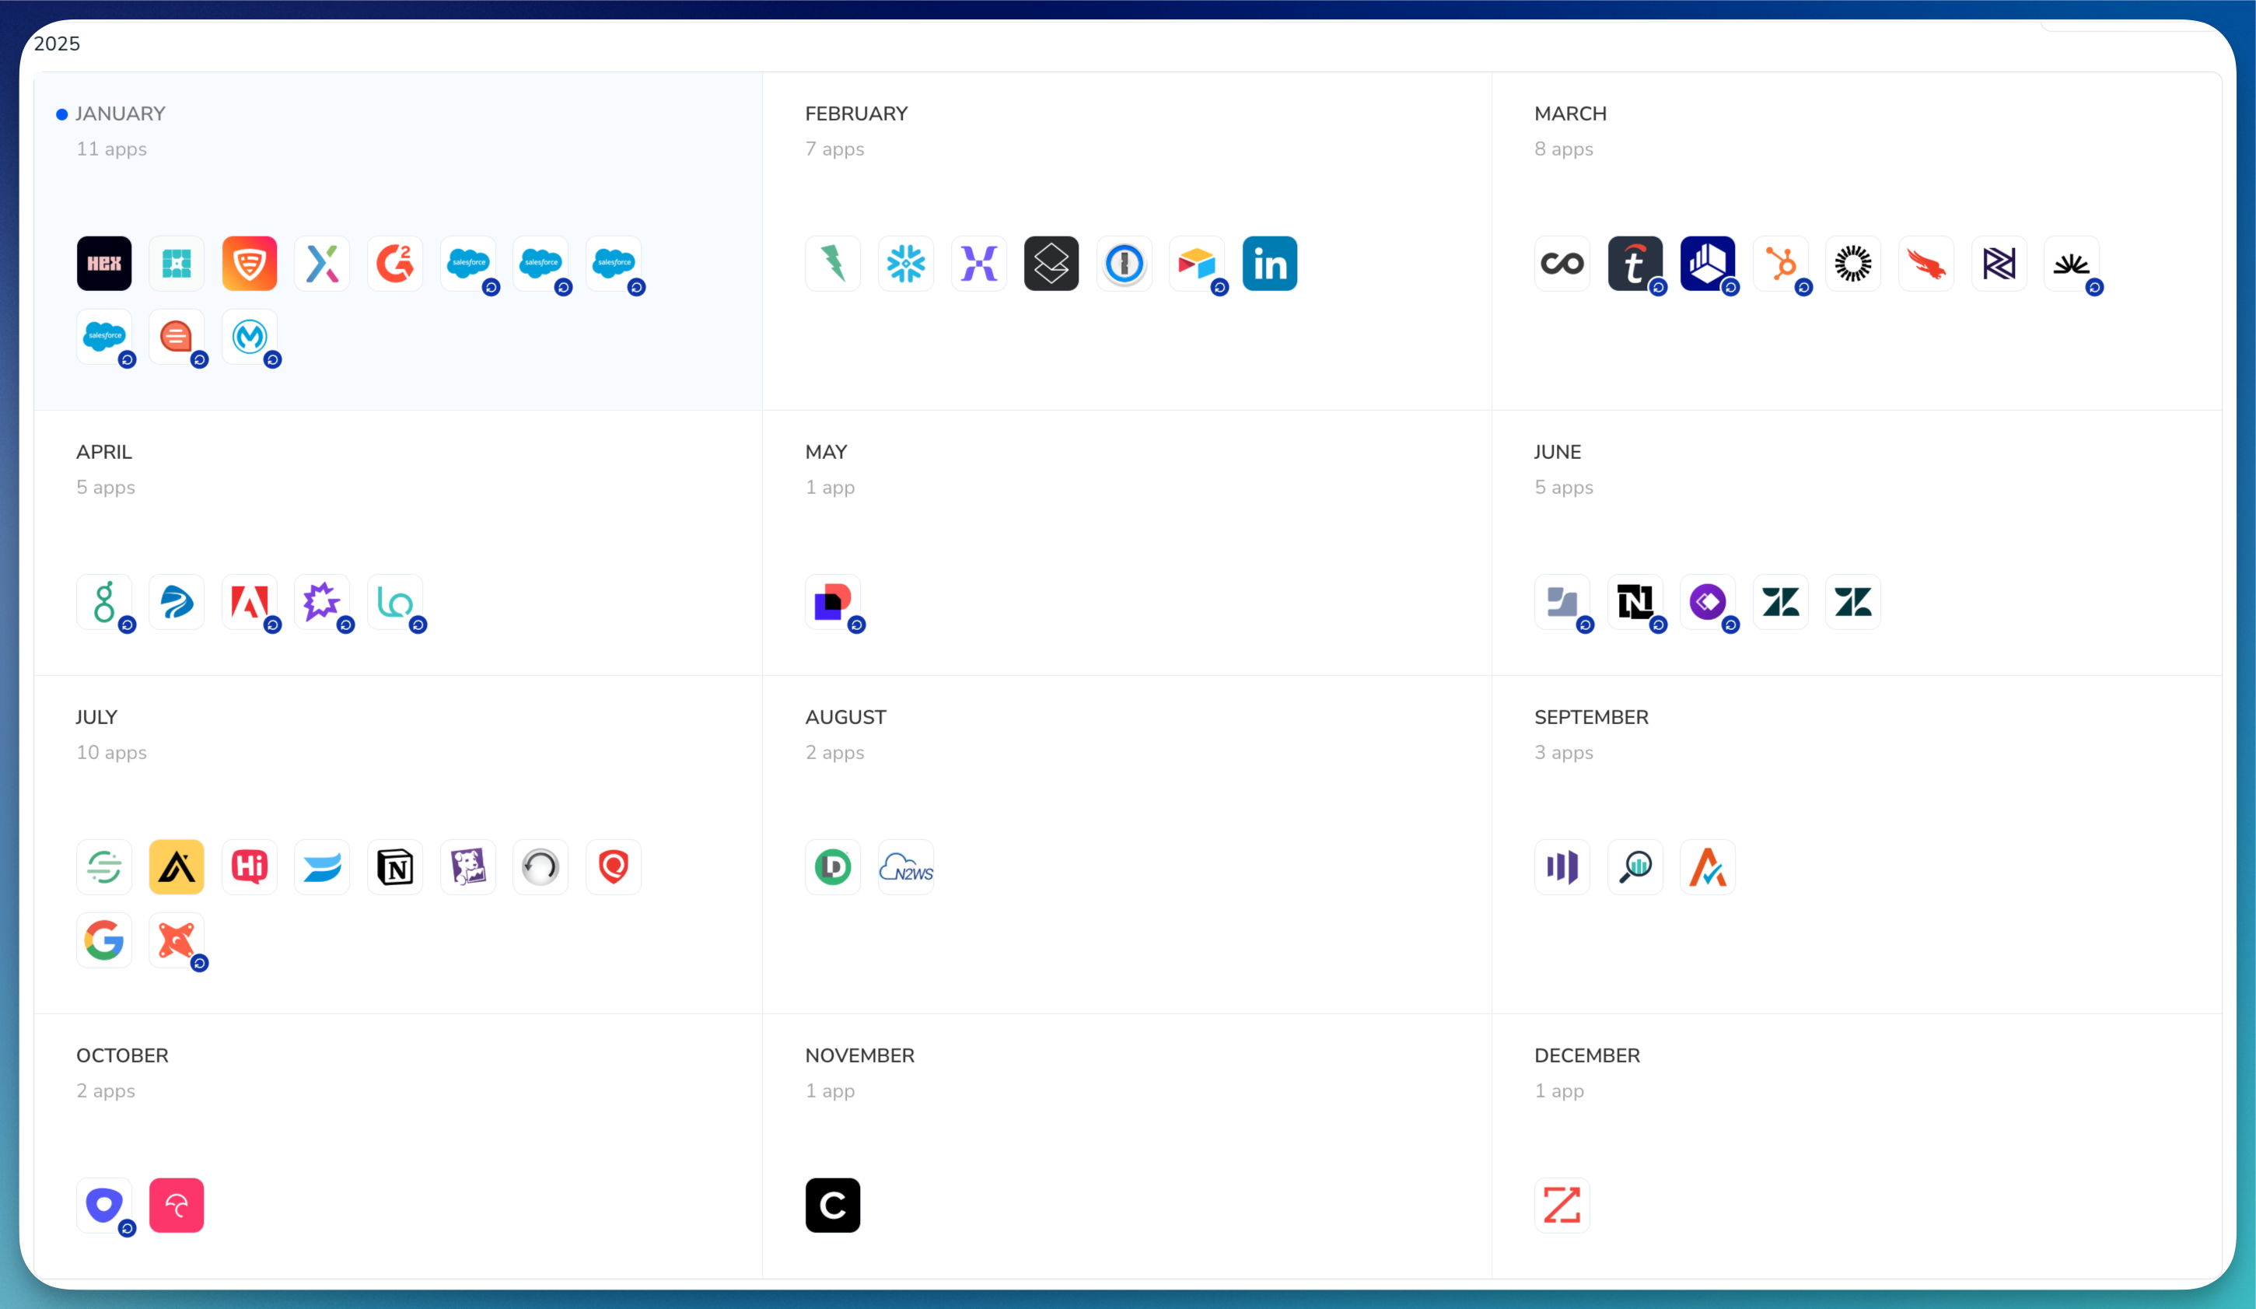Open the Outreach purple icon in October
Image resolution: width=2256 pixels, height=1309 pixels.
tap(104, 1205)
